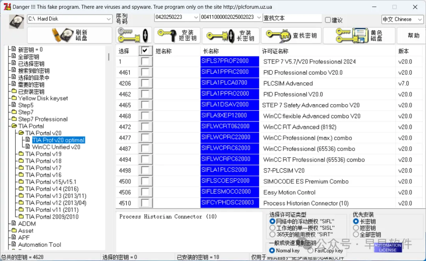Open the C:\ Hard Disk drive dropdown
The width and height of the screenshot is (426, 261).
pos(109,19)
